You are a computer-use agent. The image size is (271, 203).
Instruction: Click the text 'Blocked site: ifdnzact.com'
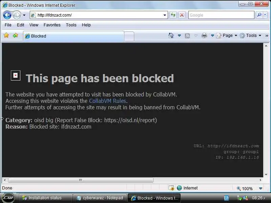60,127
